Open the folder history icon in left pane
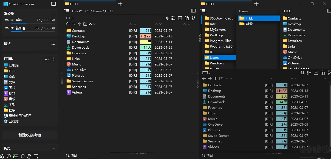 tap(85, 24)
